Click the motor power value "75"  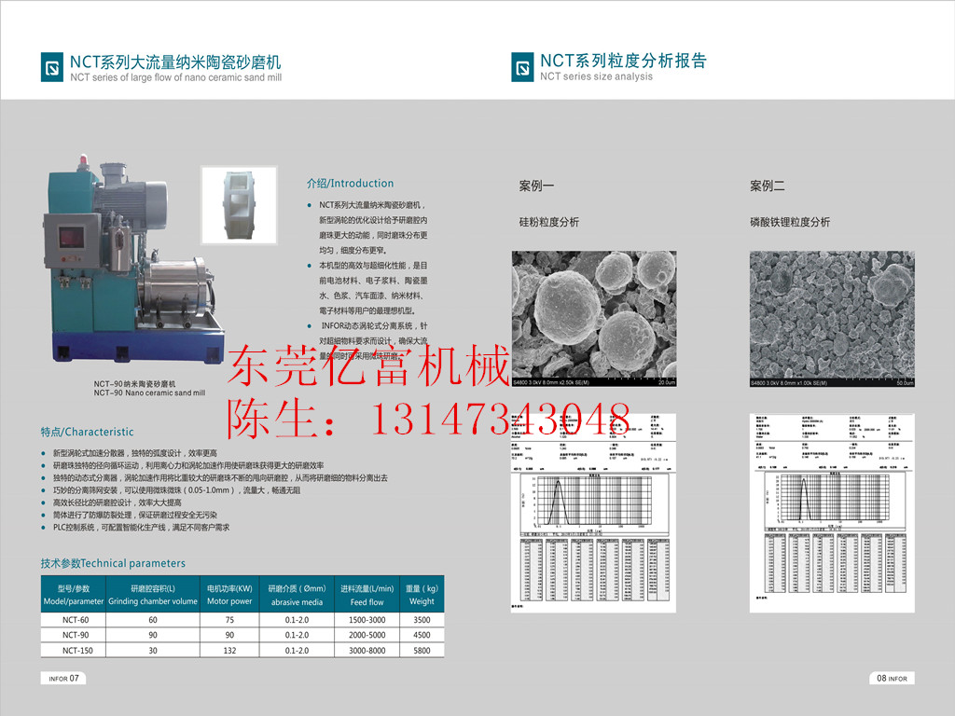pos(229,620)
